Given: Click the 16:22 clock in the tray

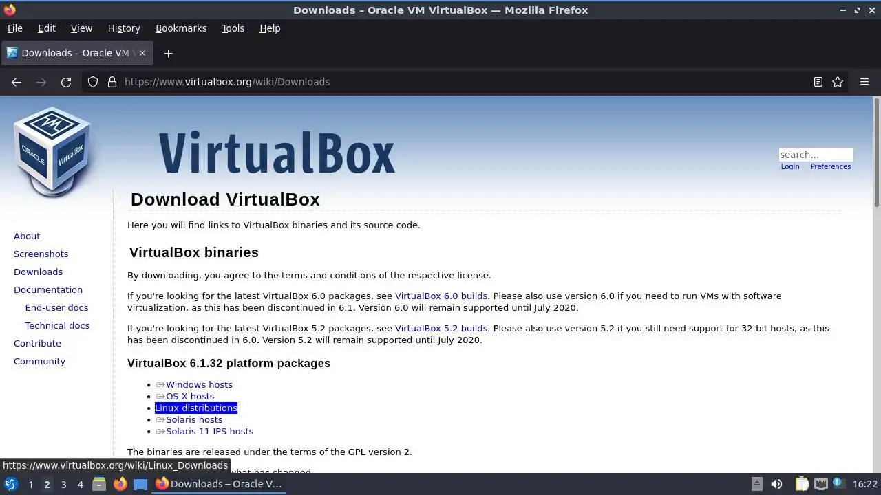Looking at the screenshot, I should [x=865, y=484].
